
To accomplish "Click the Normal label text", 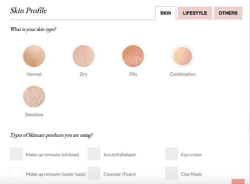I will click(34, 74).
